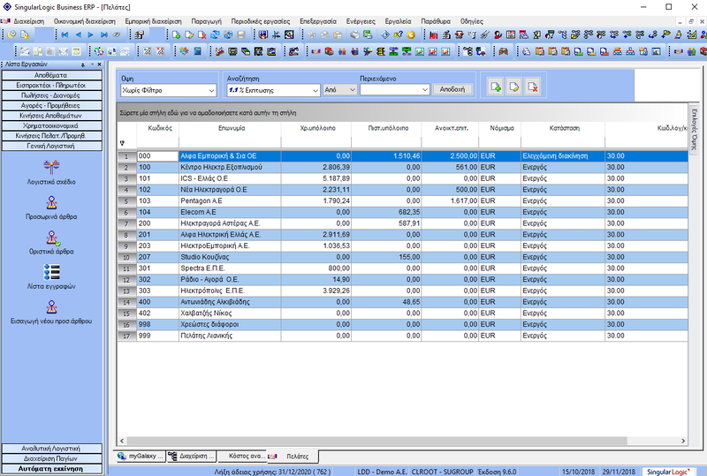The image size is (707, 476).
Task: Click new record icon in top toolbar
Action: 176,34
